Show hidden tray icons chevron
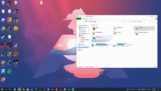 [x=137, y=89]
